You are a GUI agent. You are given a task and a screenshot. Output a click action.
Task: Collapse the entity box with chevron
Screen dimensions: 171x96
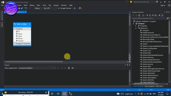[29, 24]
